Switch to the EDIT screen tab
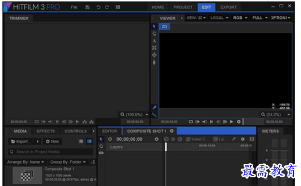The image size is (301, 186). coord(206,7)
